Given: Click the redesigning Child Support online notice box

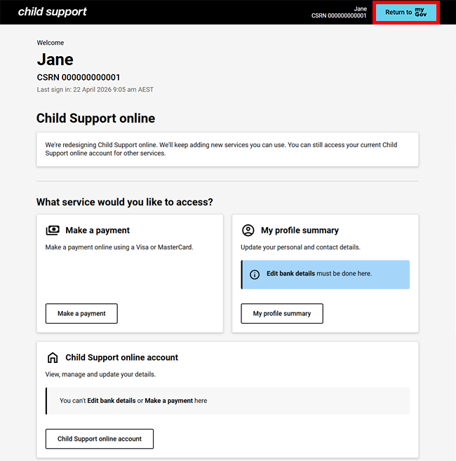Looking at the screenshot, I should 227,149.
